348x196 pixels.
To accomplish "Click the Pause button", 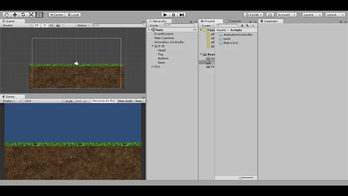I will [174, 15].
